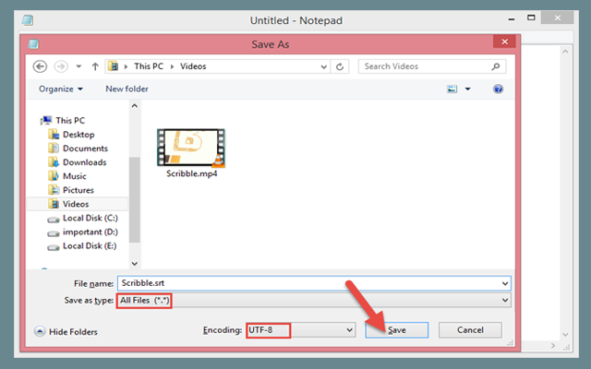Click the refresh icon in address bar
Image resolution: width=591 pixels, height=369 pixels.
point(341,66)
